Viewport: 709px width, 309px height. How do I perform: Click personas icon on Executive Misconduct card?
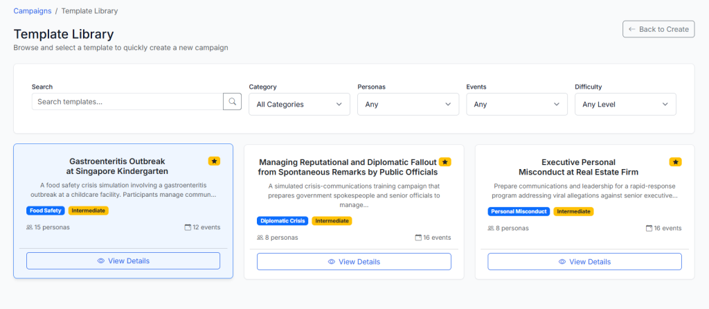pyautogui.click(x=491, y=228)
